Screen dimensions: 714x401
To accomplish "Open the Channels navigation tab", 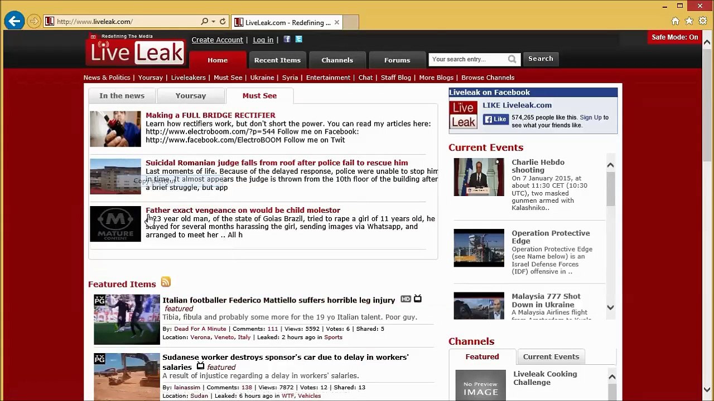I will tap(337, 60).
